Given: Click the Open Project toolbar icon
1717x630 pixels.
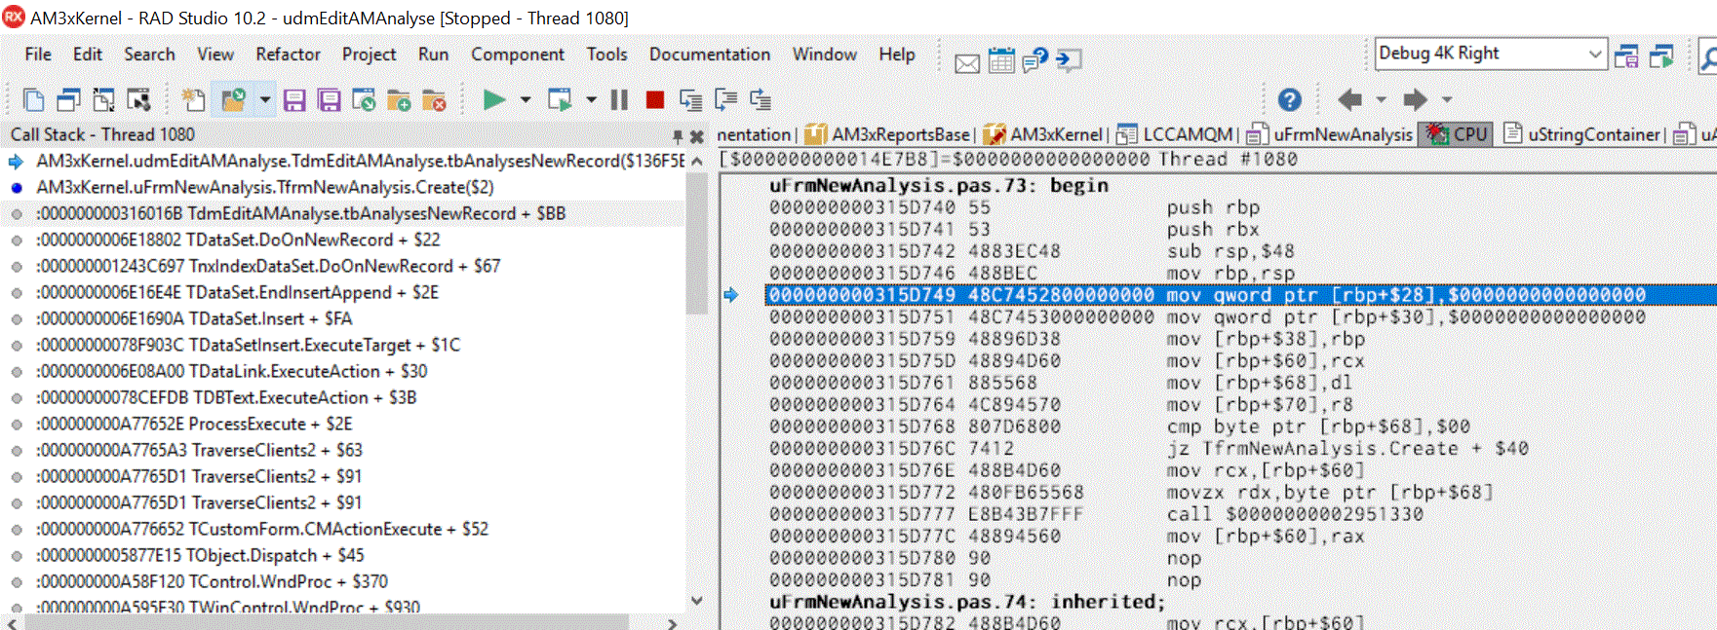Looking at the screenshot, I should click(364, 99).
